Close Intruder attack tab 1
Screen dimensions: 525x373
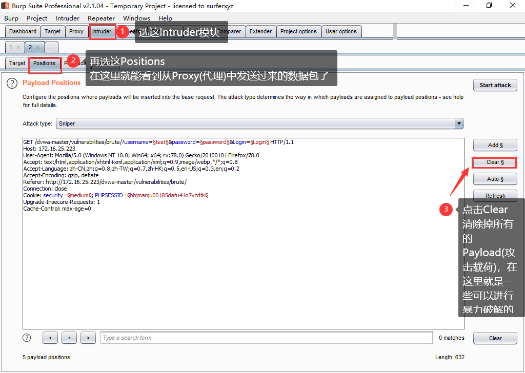click(18, 47)
